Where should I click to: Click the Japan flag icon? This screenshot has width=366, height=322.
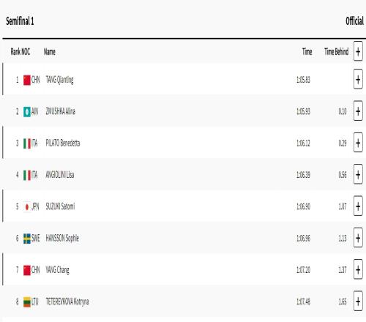tap(27, 207)
